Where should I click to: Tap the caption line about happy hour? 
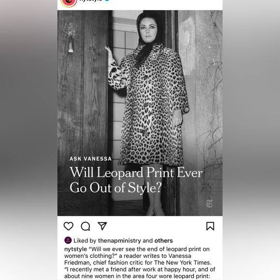[x=140, y=269]
